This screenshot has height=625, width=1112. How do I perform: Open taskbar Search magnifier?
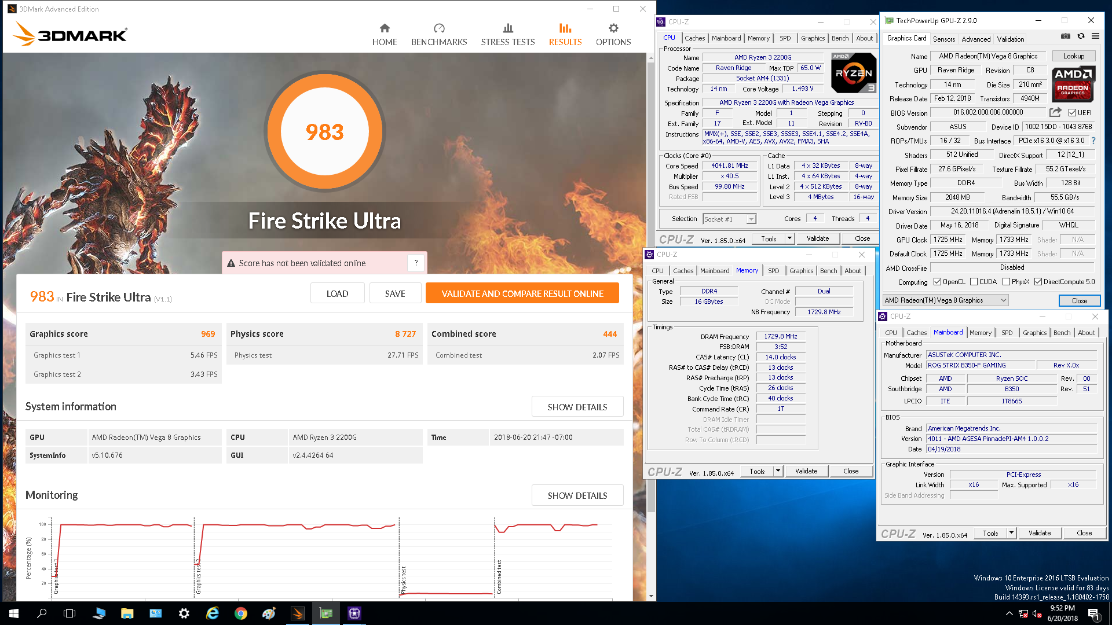[42, 613]
